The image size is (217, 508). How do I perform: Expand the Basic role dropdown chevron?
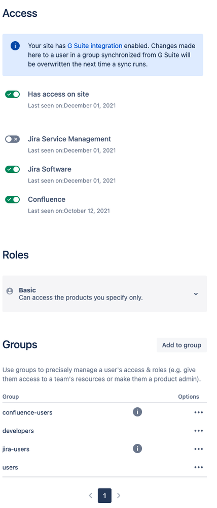coord(196,294)
